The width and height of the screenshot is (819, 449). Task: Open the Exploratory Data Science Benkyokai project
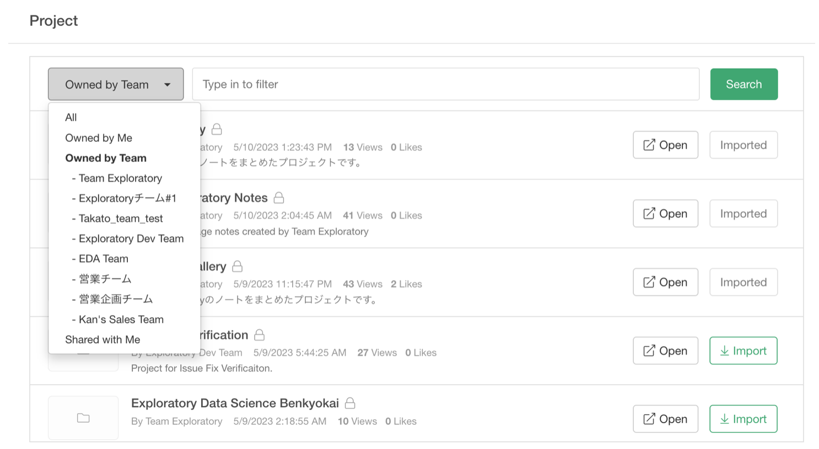pos(665,419)
